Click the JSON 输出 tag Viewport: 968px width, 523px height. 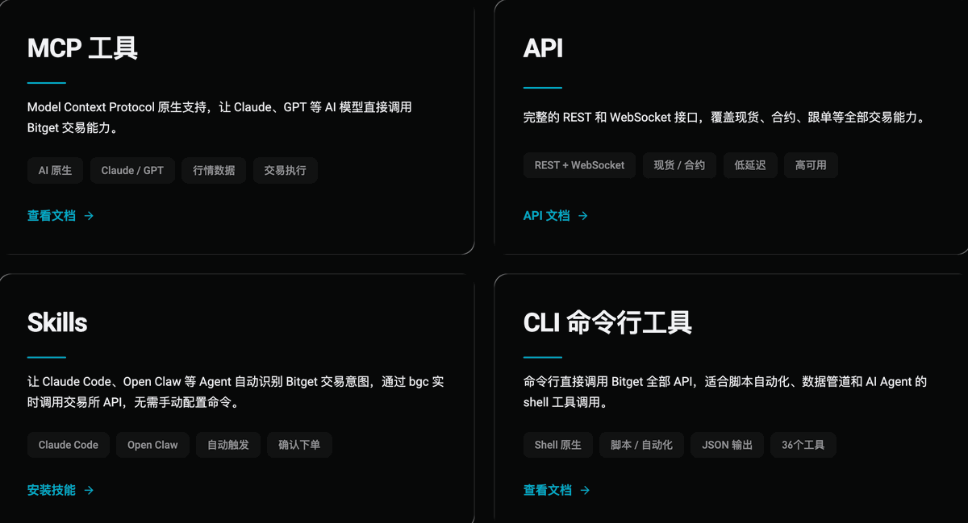pos(727,445)
